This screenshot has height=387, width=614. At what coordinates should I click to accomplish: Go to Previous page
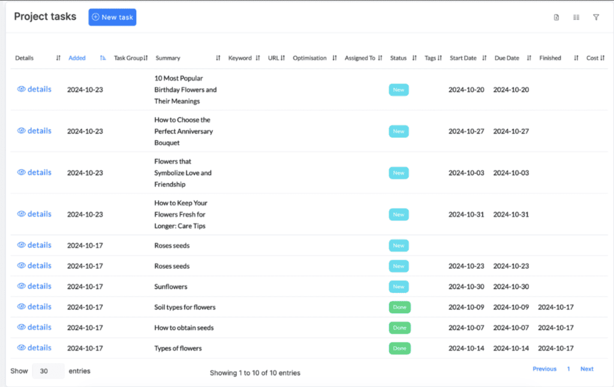(544, 369)
